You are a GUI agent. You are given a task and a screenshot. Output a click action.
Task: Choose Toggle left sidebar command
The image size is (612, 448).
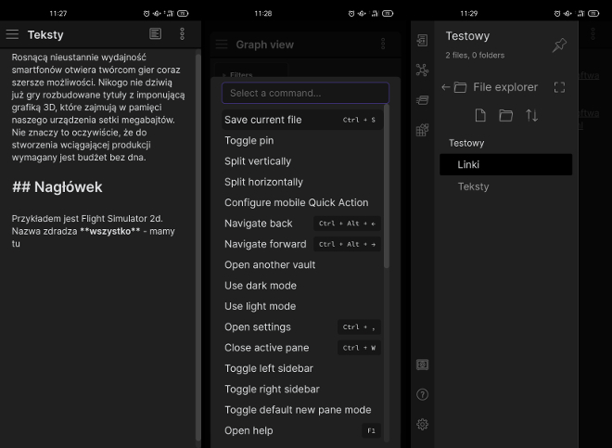pos(269,368)
